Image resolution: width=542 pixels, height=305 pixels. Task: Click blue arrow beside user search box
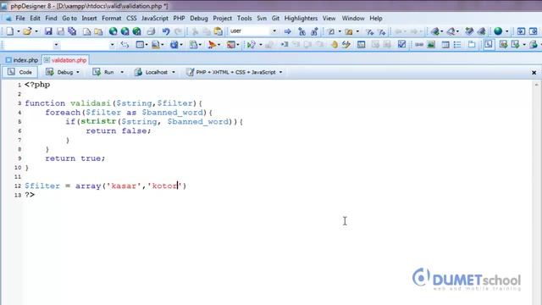[287, 31]
